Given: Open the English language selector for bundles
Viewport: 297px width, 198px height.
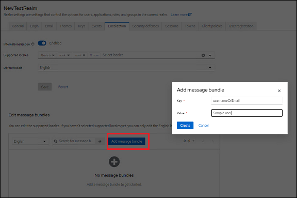Looking at the screenshot, I should pyautogui.click(x=30, y=141).
